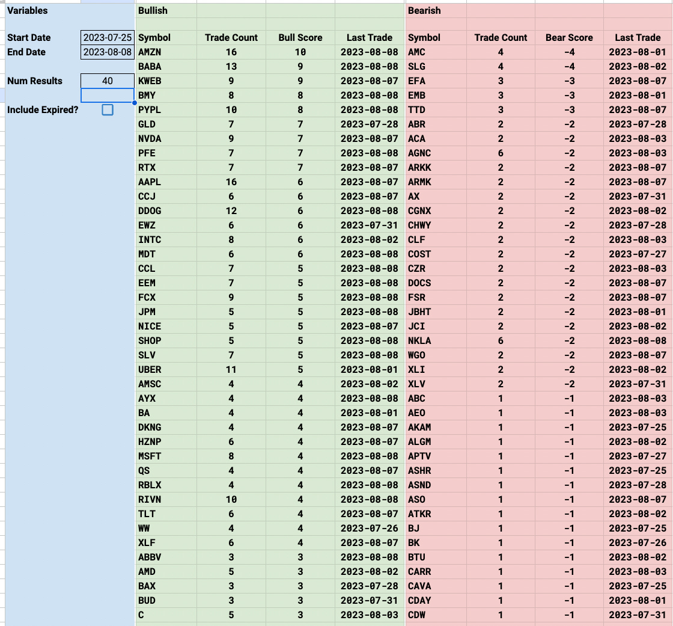Click BK's last trade date 2023-07-26
The image size is (673, 626).
coord(638,543)
